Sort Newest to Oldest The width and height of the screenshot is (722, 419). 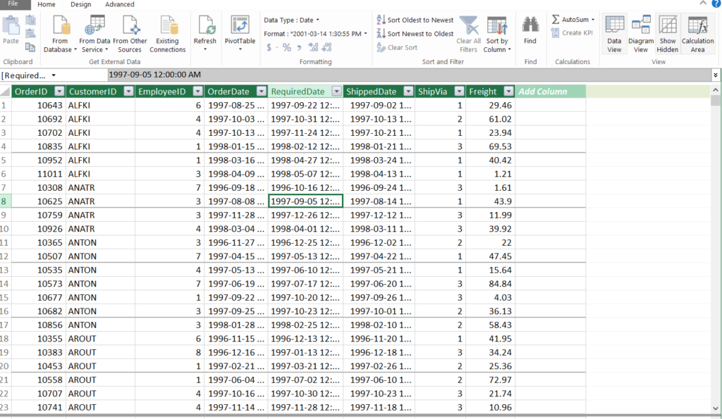pos(415,34)
